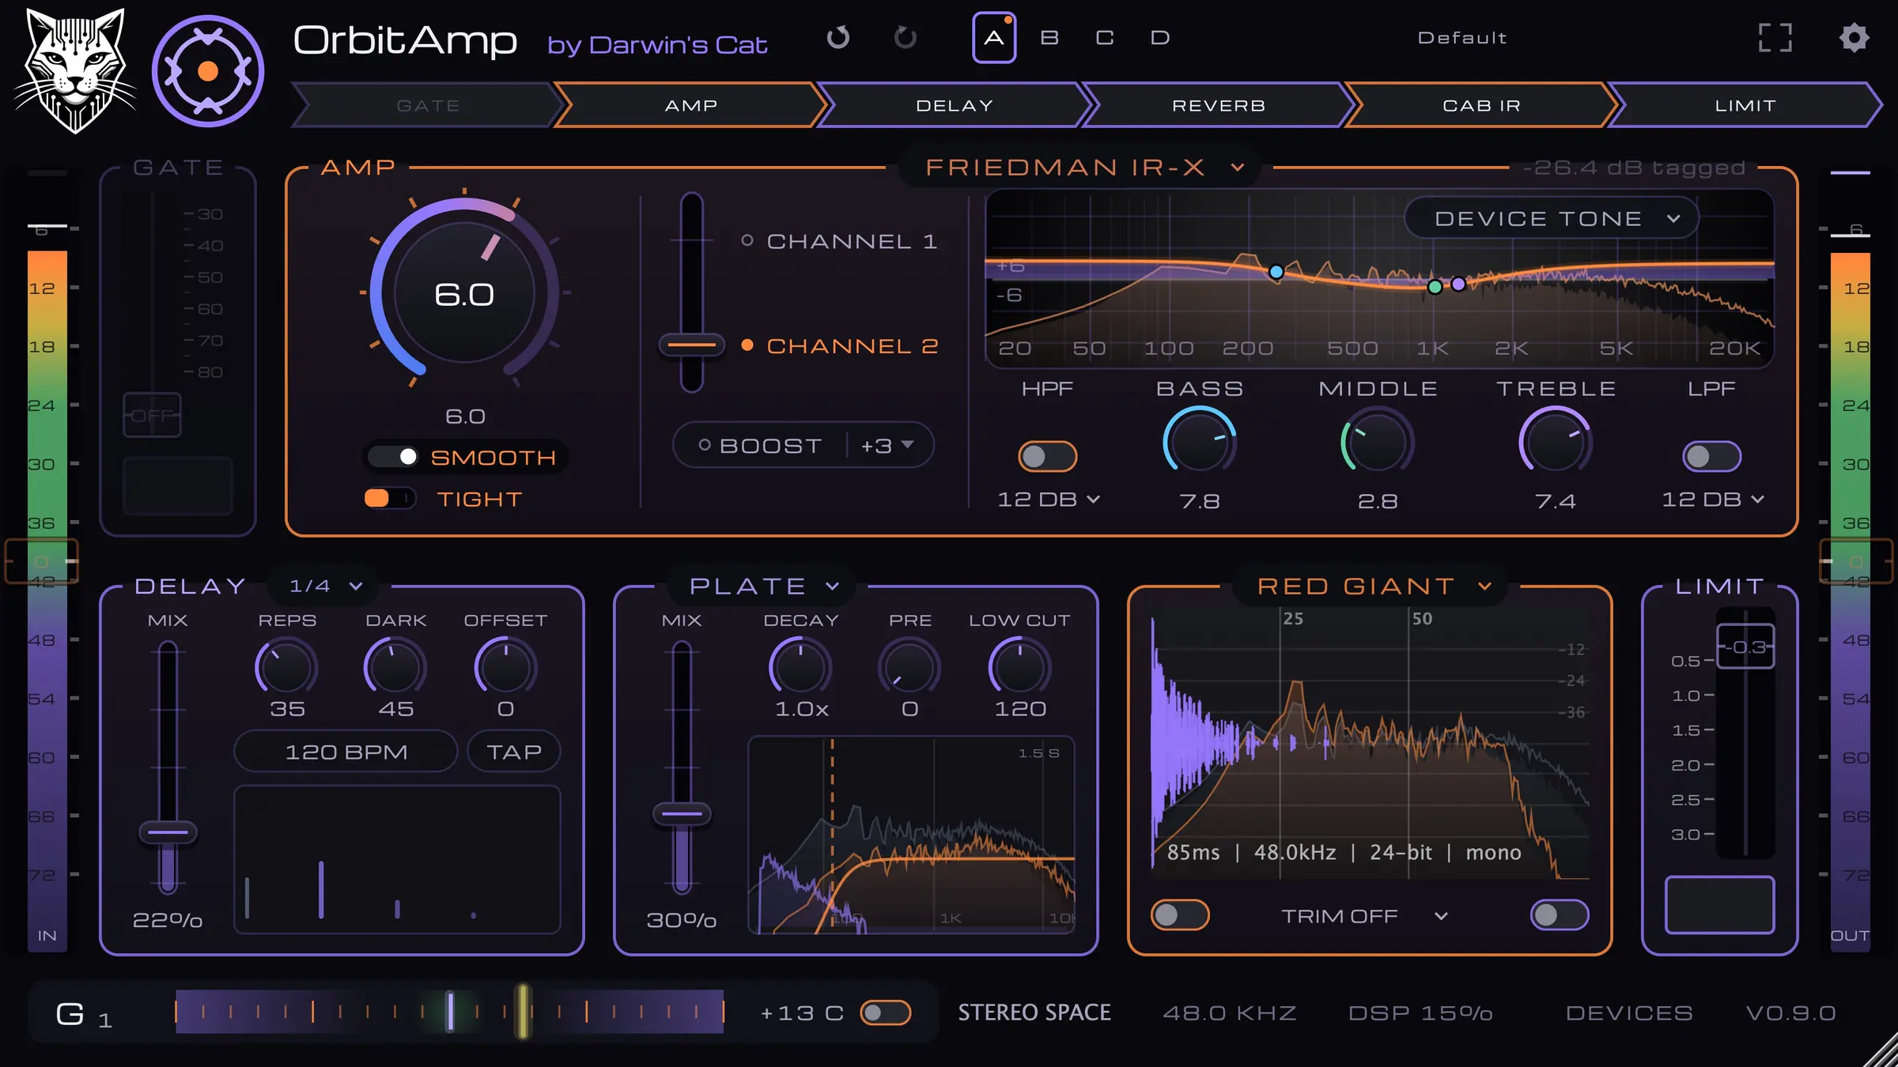This screenshot has width=1898, height=1067.
Task: Click the purple EQ node on graph
Action: (1458, 284)
